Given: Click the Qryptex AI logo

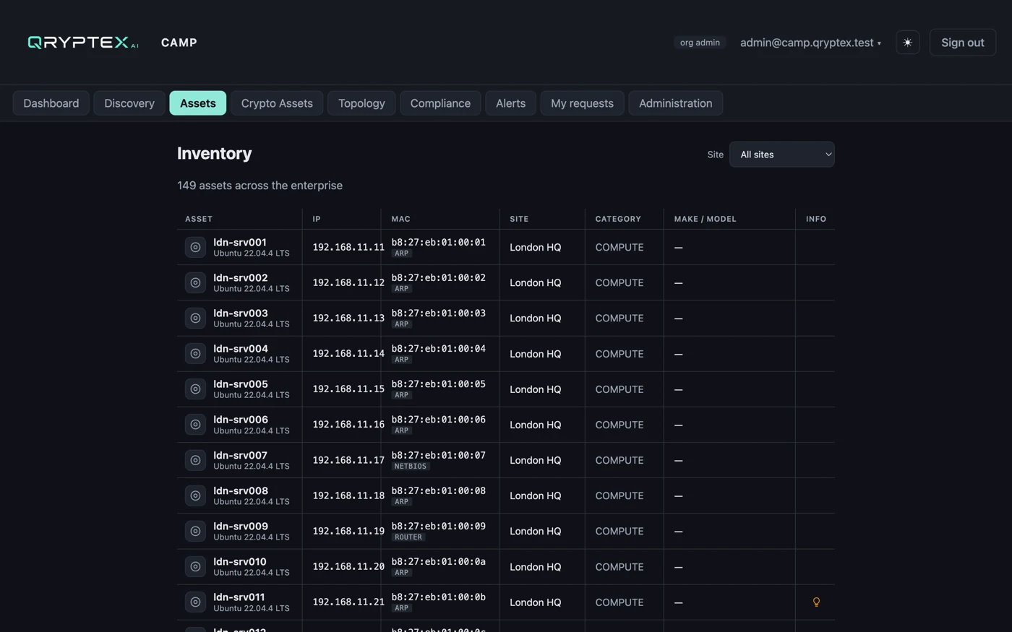Looking at the screenshot, I should [x=83, y=43].
